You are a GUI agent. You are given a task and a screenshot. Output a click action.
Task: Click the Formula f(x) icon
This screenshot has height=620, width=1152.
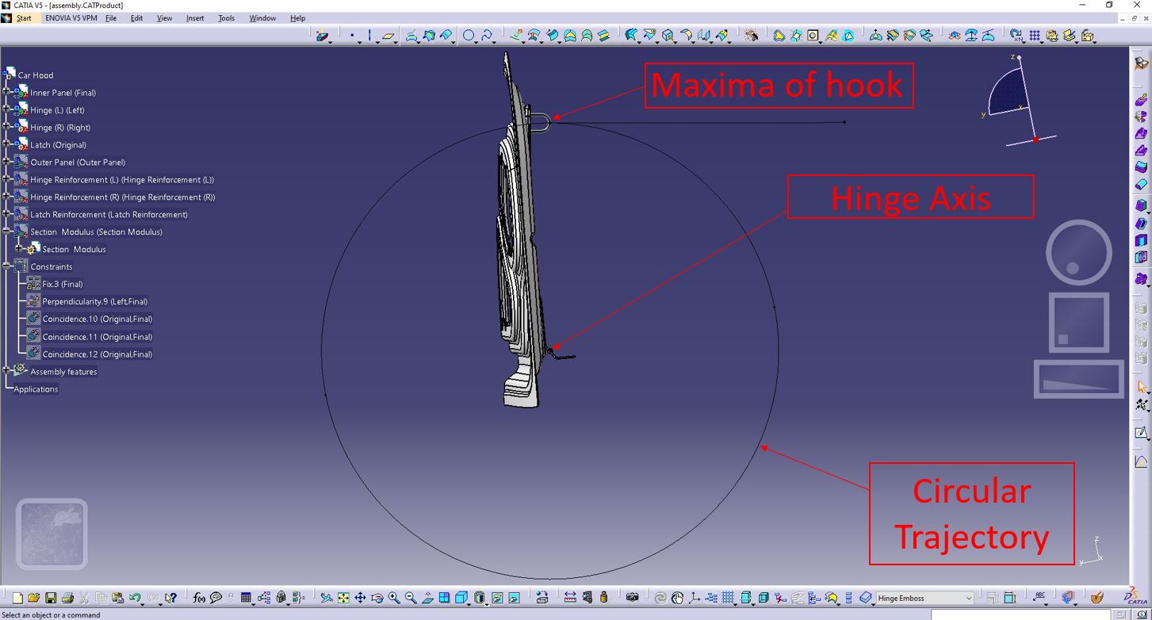tap(199, 598)
